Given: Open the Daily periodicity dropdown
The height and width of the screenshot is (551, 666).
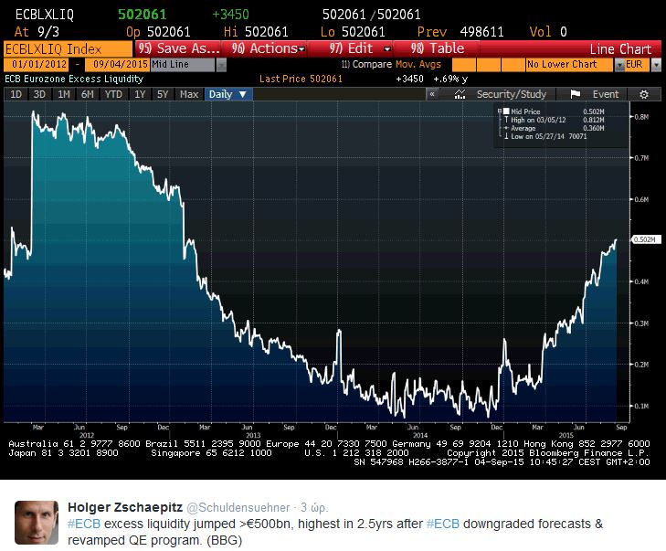Looking at the screenshot, I should point(227,94).
